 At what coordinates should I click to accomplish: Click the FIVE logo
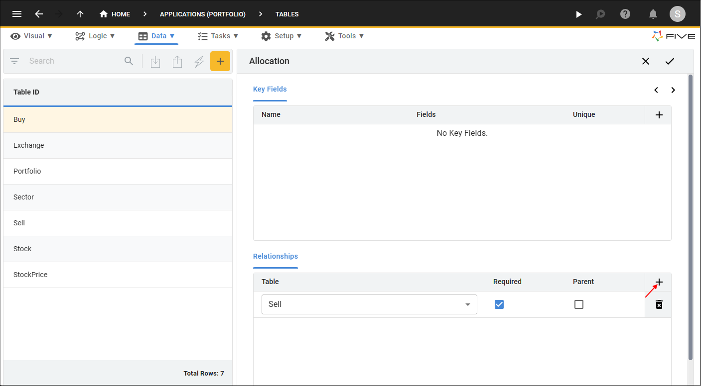point(673,36)
